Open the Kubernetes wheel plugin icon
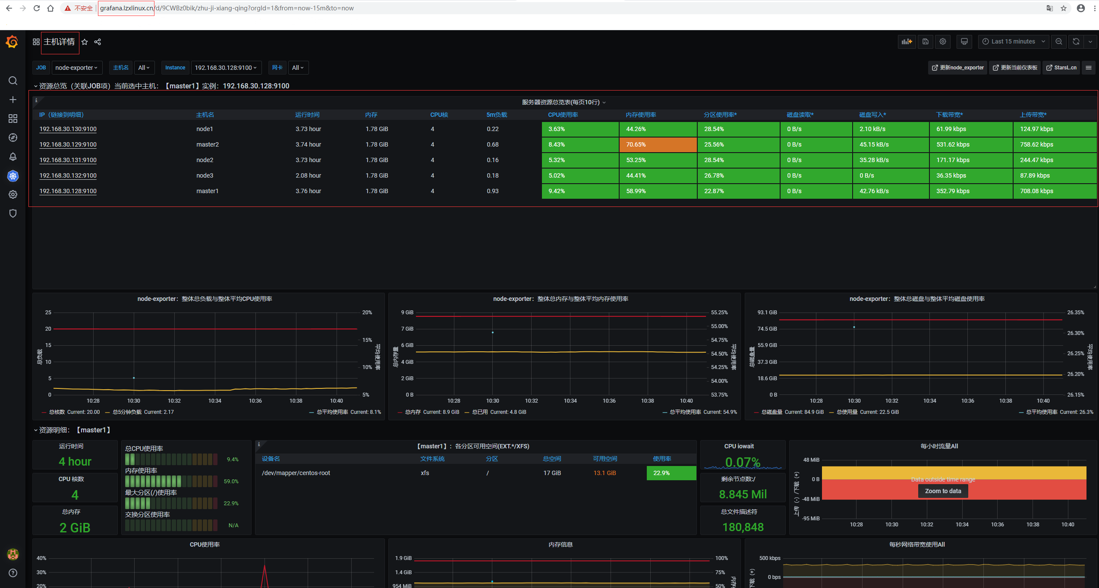1099x588 pixels. [13, 175]
